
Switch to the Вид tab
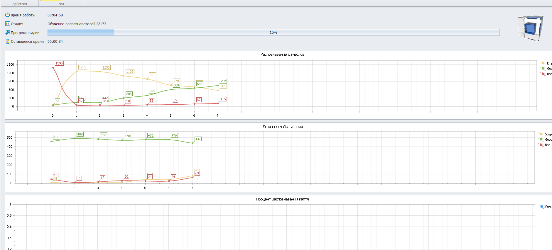[61, 4]
